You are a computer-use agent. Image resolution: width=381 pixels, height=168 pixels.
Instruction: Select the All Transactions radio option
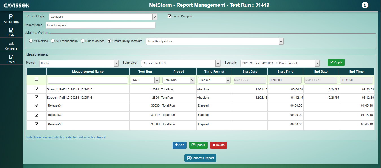(53, 41)
